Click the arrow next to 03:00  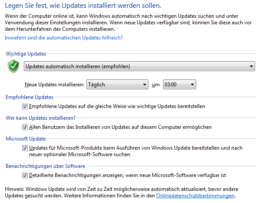192,85
